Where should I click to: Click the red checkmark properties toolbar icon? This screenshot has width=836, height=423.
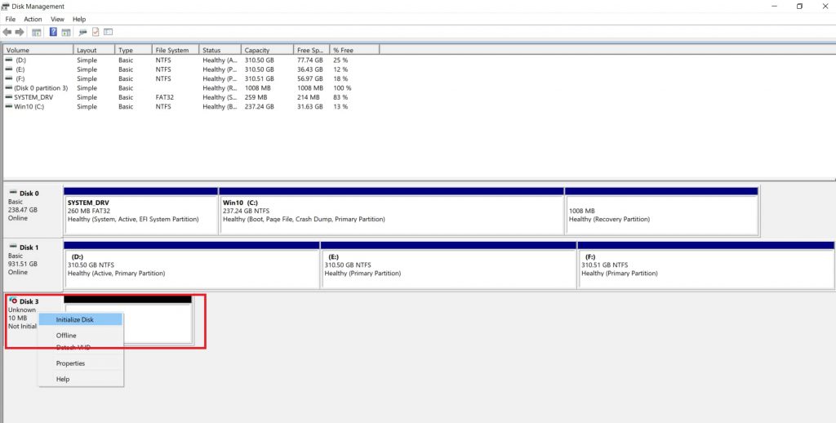point(96,32)
